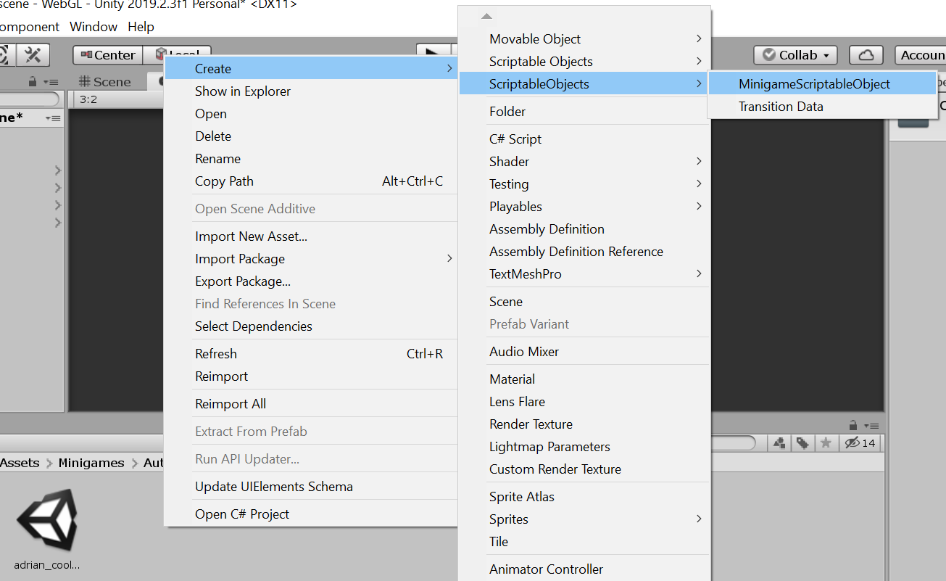Create a new Folder
Screen dimensions: 946x581
tap(585, 112)
